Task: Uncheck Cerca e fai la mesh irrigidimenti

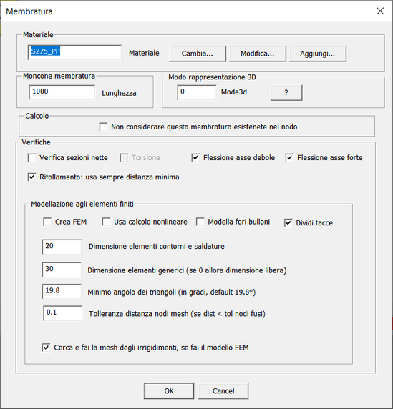Action: point(46,348)
